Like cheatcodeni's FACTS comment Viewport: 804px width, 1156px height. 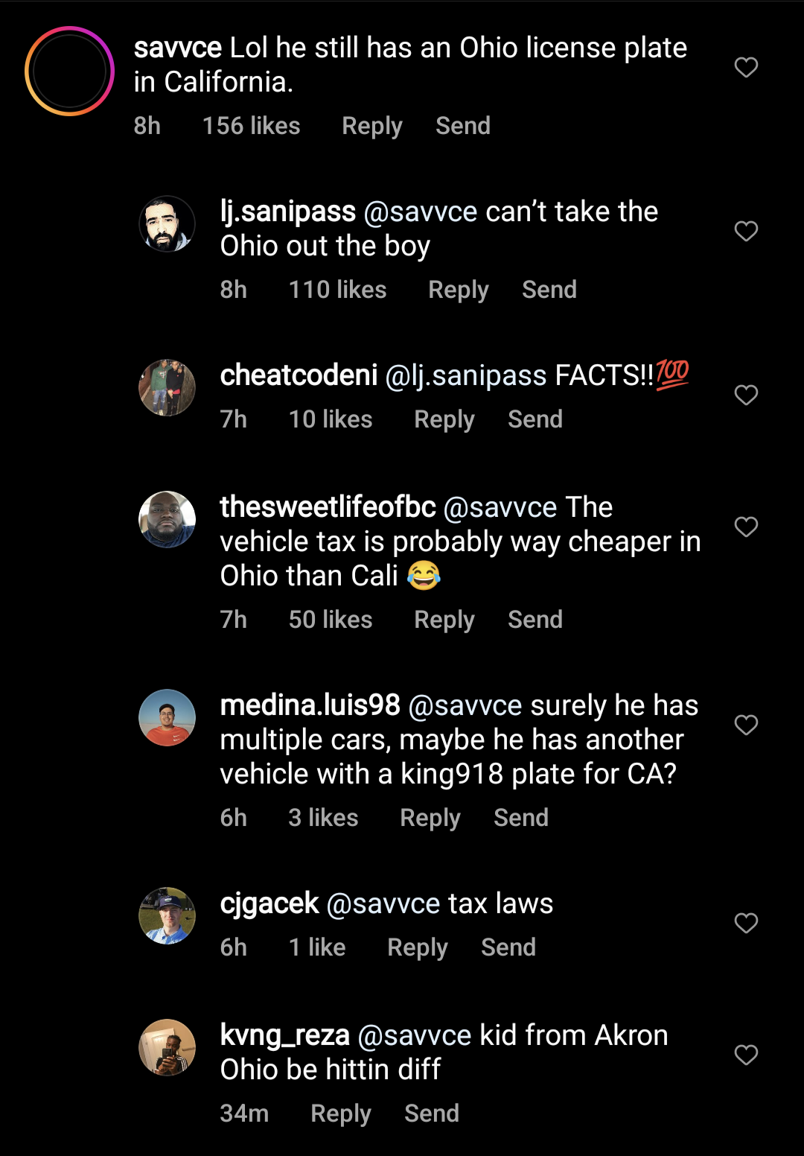(x=746, y=395)
